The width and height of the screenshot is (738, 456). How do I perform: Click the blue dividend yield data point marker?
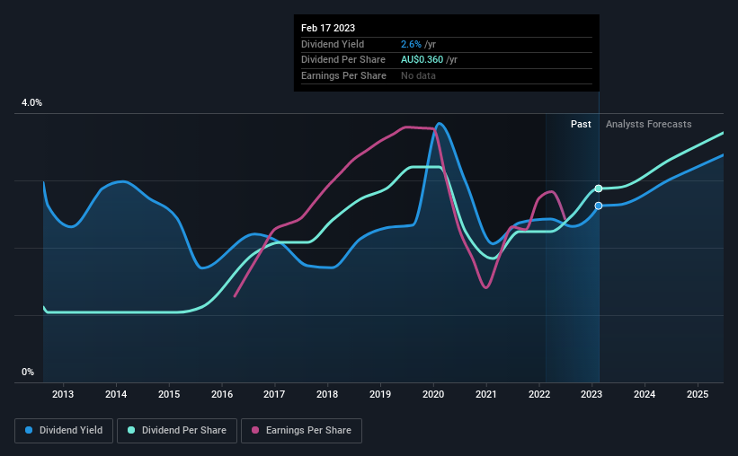(x=599, y=206)
